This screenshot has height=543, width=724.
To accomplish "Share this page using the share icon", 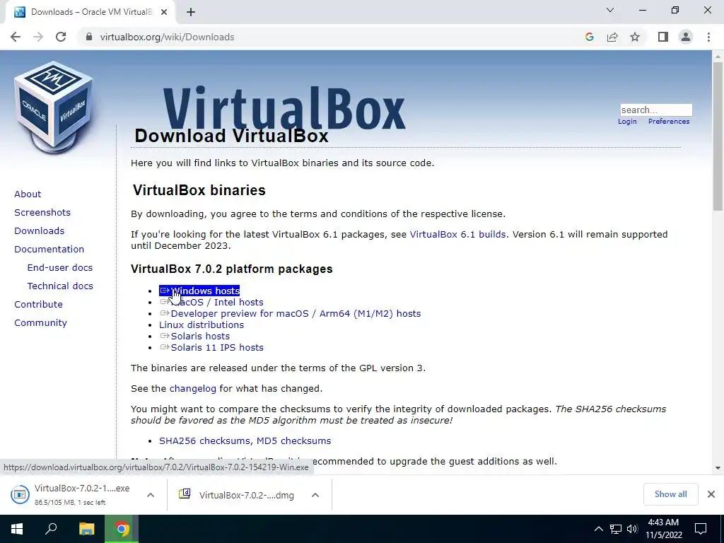I will coord(612,37).
